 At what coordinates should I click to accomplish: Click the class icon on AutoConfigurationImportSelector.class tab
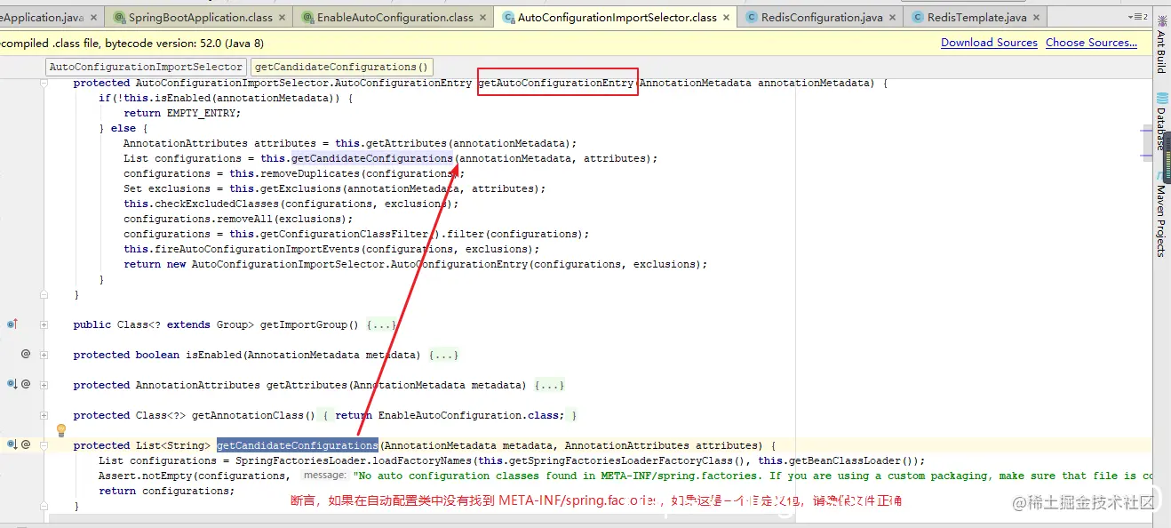point(508,17)
